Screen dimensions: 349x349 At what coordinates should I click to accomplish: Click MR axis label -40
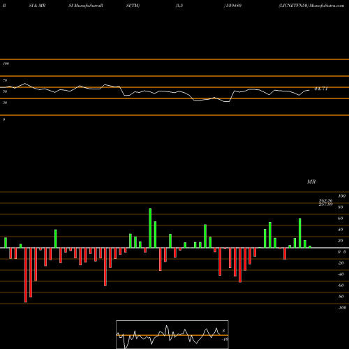pyautogui.click(x=341, y=274)
